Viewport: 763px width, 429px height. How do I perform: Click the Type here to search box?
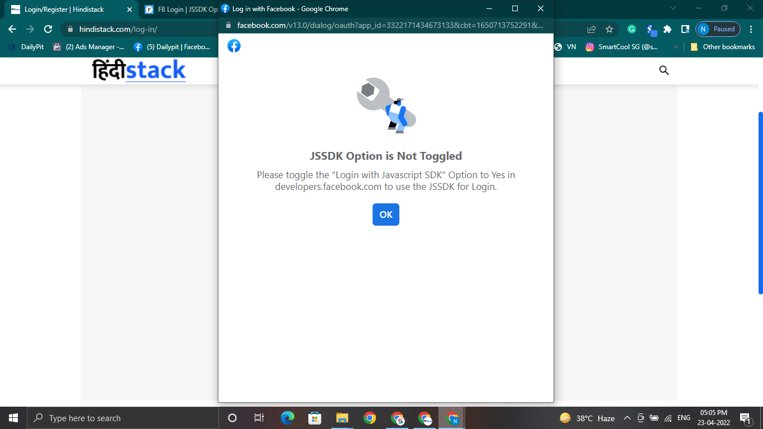[123, 418]
